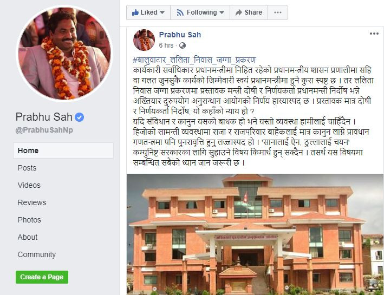
Task: Click the Following feed icon
Action: pos(180,12)
